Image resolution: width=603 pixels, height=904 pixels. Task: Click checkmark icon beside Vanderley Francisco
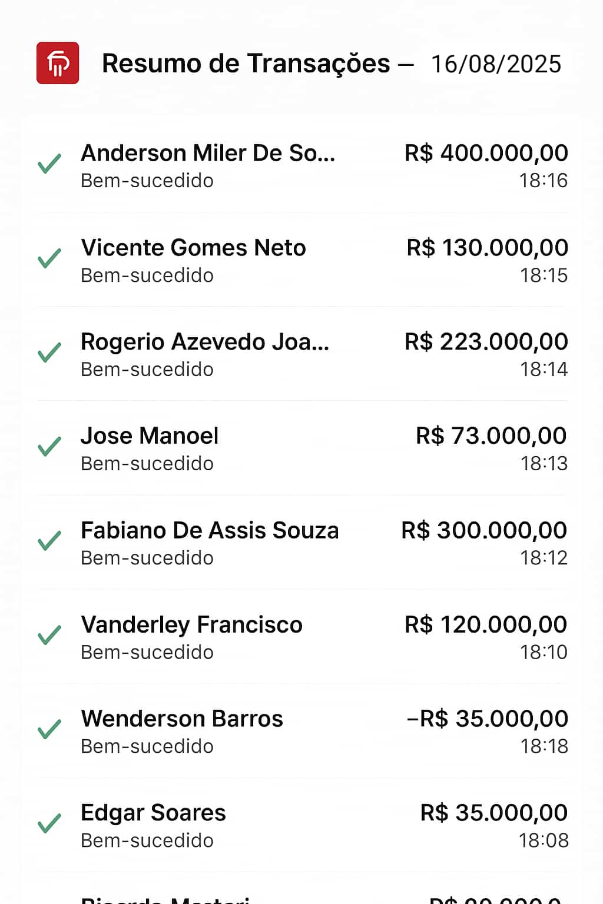(x=49, y=634)
